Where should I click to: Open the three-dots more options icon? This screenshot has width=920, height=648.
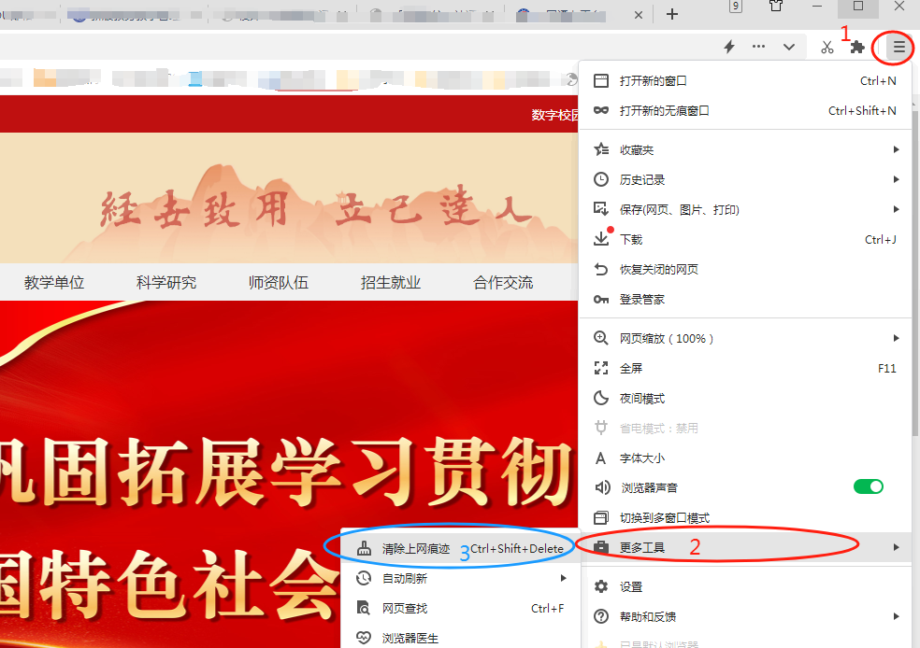pyautogui.click(x=758, y=47)
